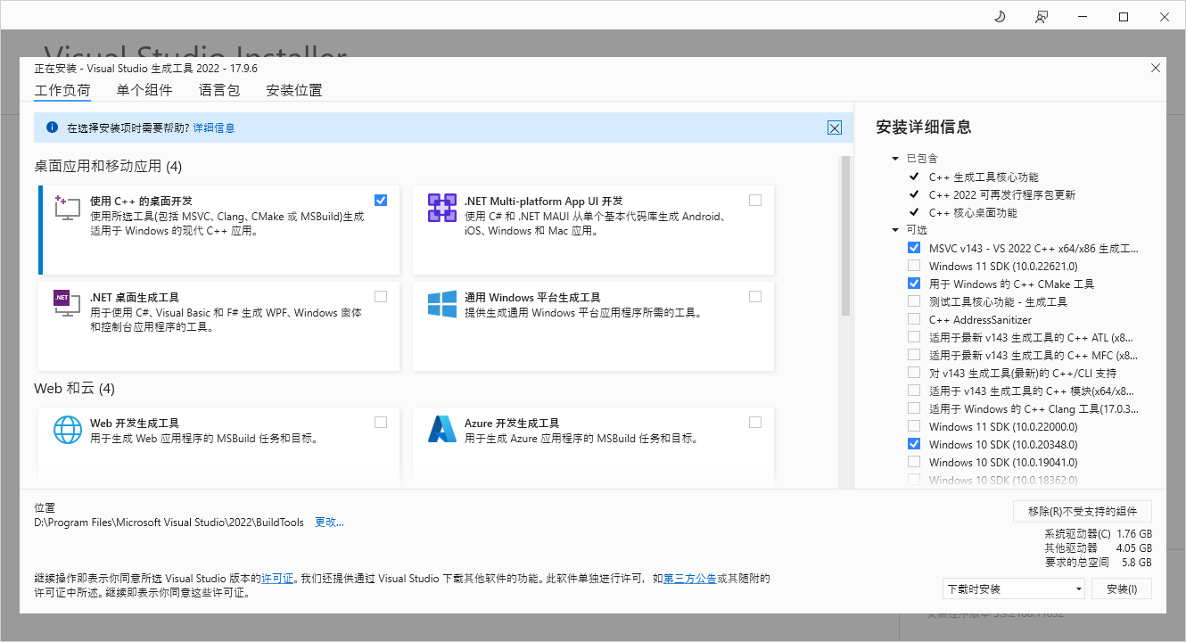Viewport: 1186px width, 642px height.
Task: Click the Web development globe icon
Action: click(67, 430)
